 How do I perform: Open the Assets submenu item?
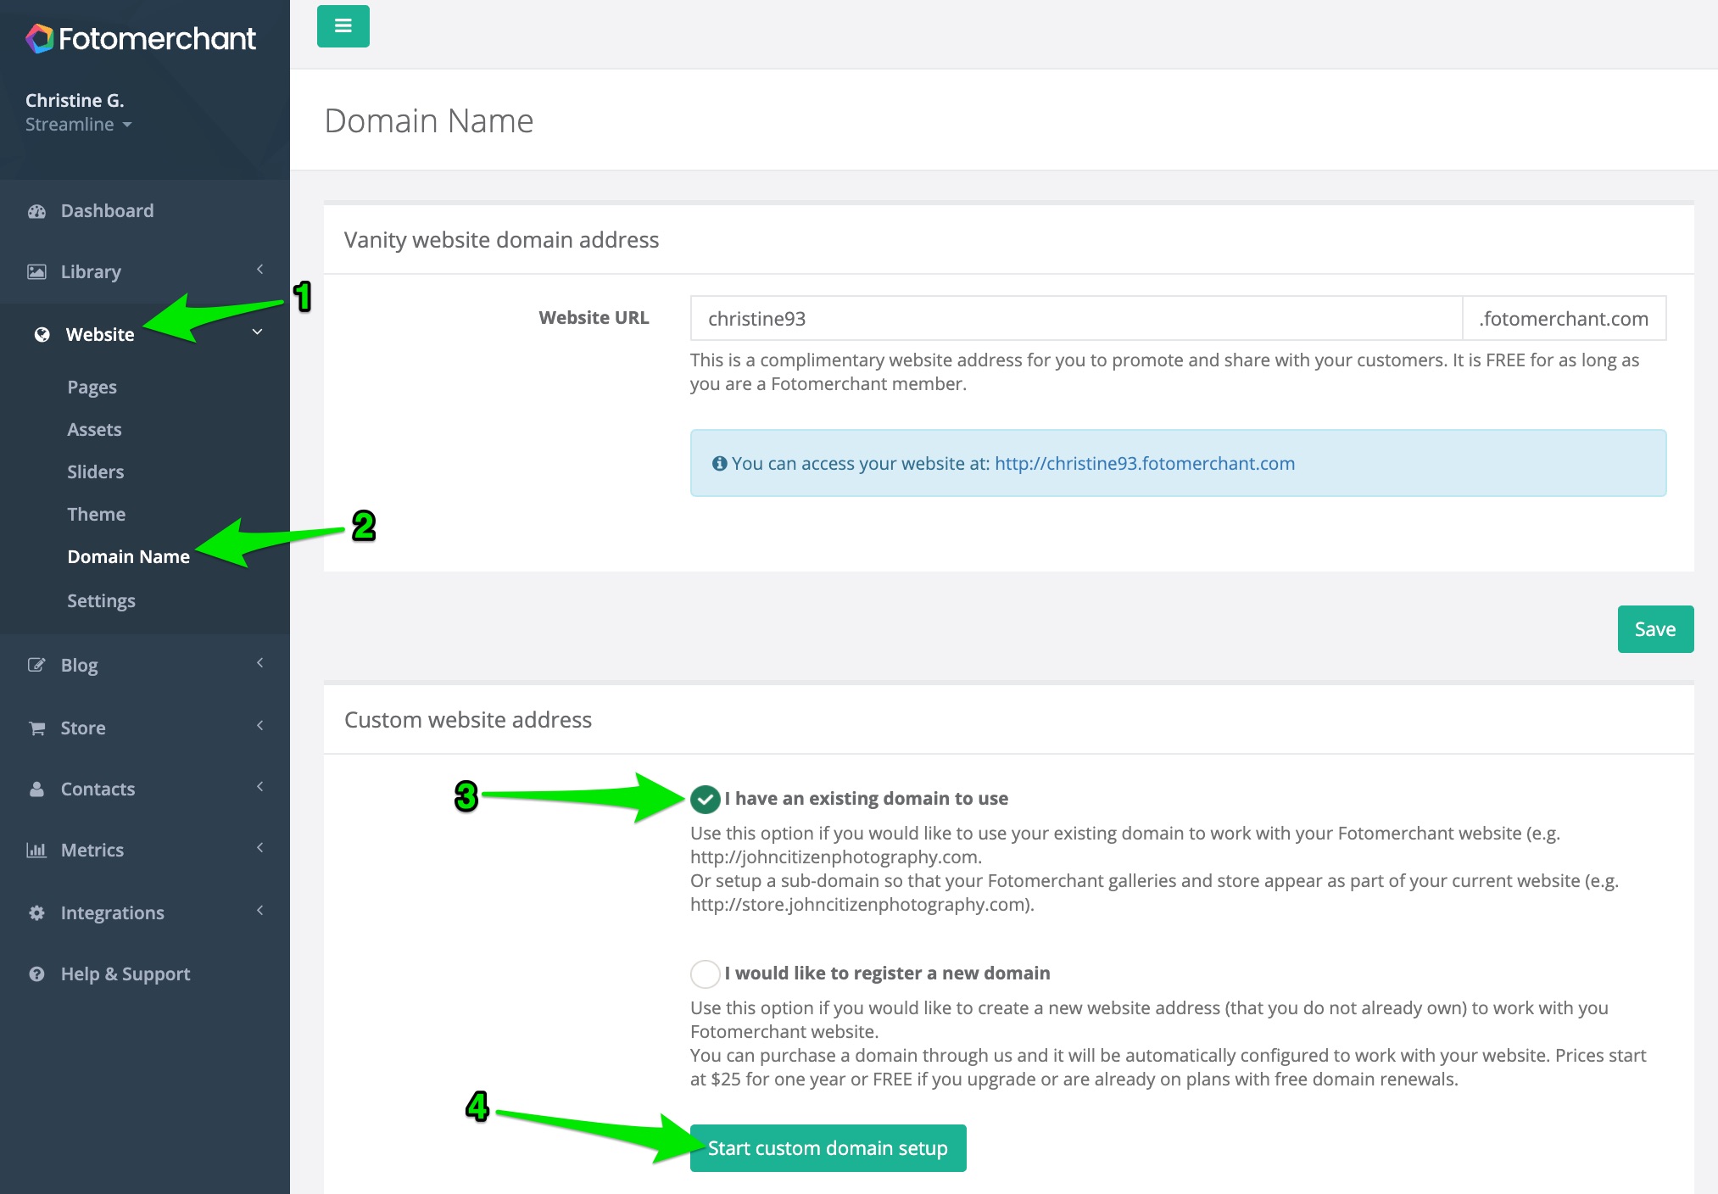pyautogui.click(x=94, y=430)
